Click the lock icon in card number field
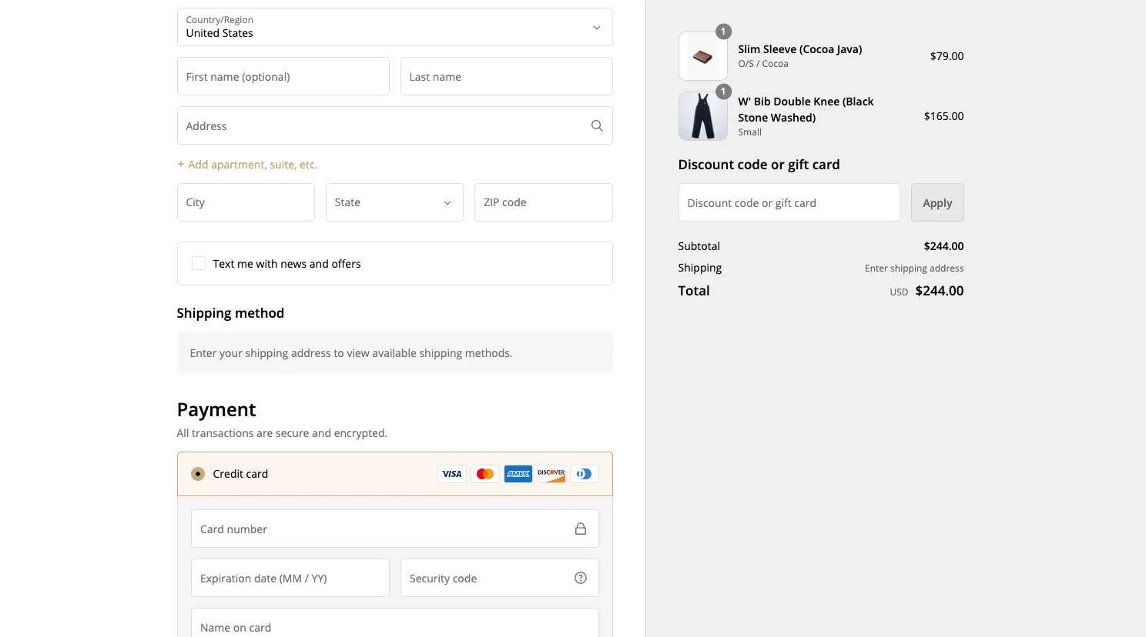Image resolution: width=1146 pixels, height=637 pixels. (581, 529)
